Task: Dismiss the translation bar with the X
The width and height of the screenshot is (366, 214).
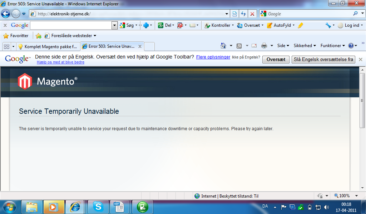Action: coord(360,59)
